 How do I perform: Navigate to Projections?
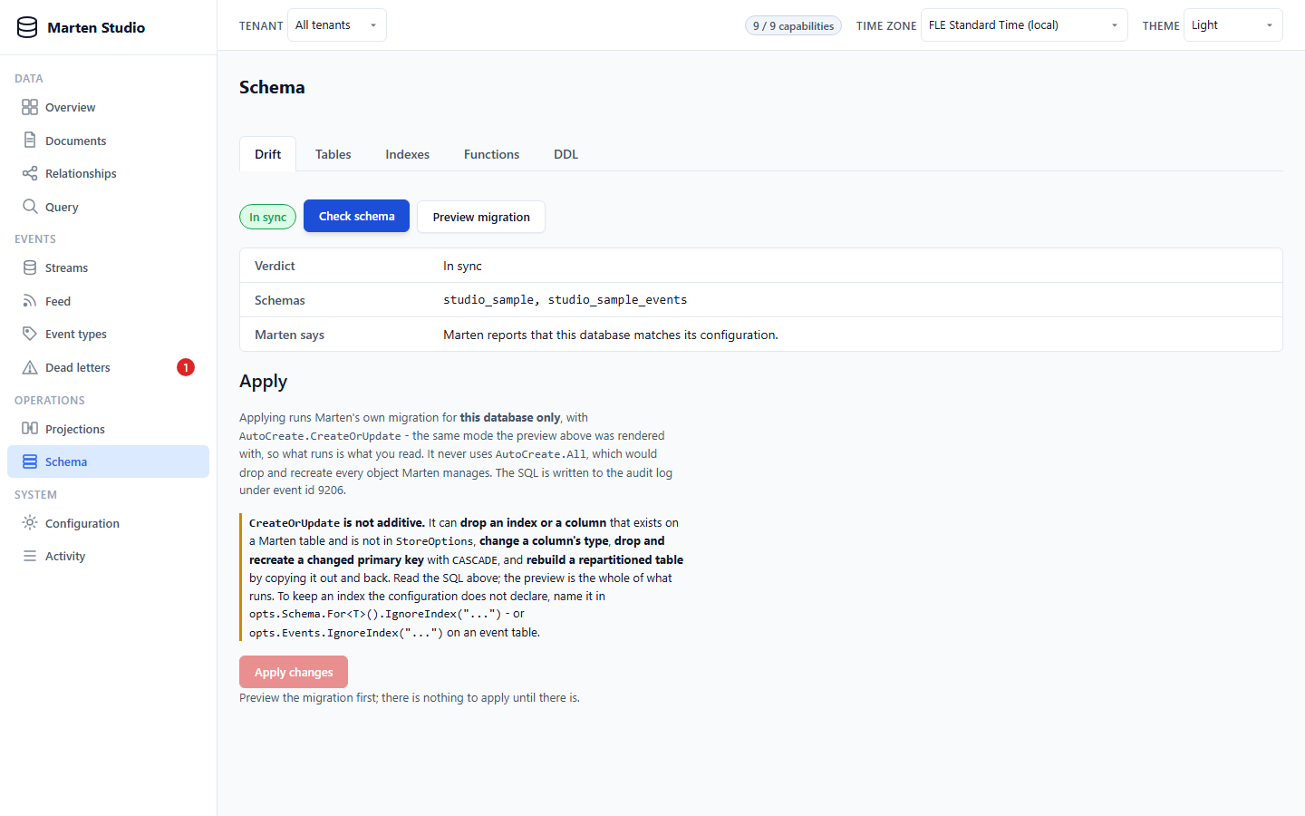click(109, 429)
